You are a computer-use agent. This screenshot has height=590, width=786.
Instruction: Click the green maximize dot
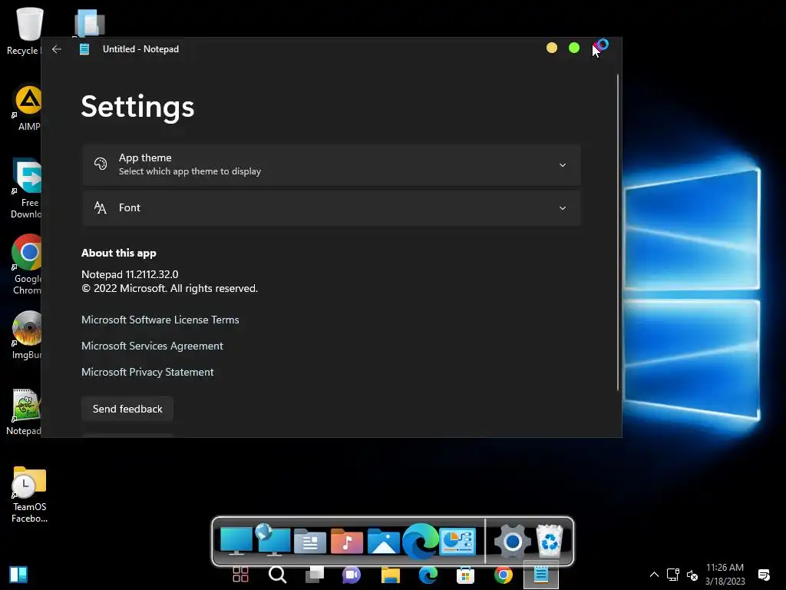574,48
